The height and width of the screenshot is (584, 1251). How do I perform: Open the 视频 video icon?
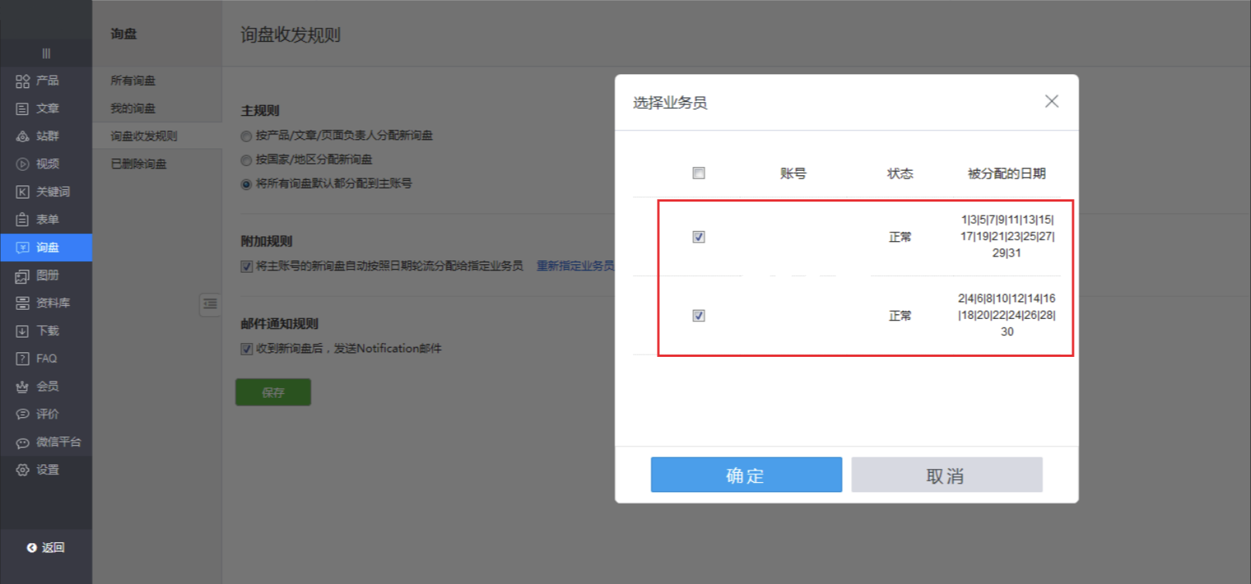[x=22, y=165]
